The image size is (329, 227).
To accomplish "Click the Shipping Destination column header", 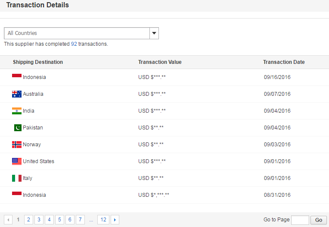I will tap(38, 62).
